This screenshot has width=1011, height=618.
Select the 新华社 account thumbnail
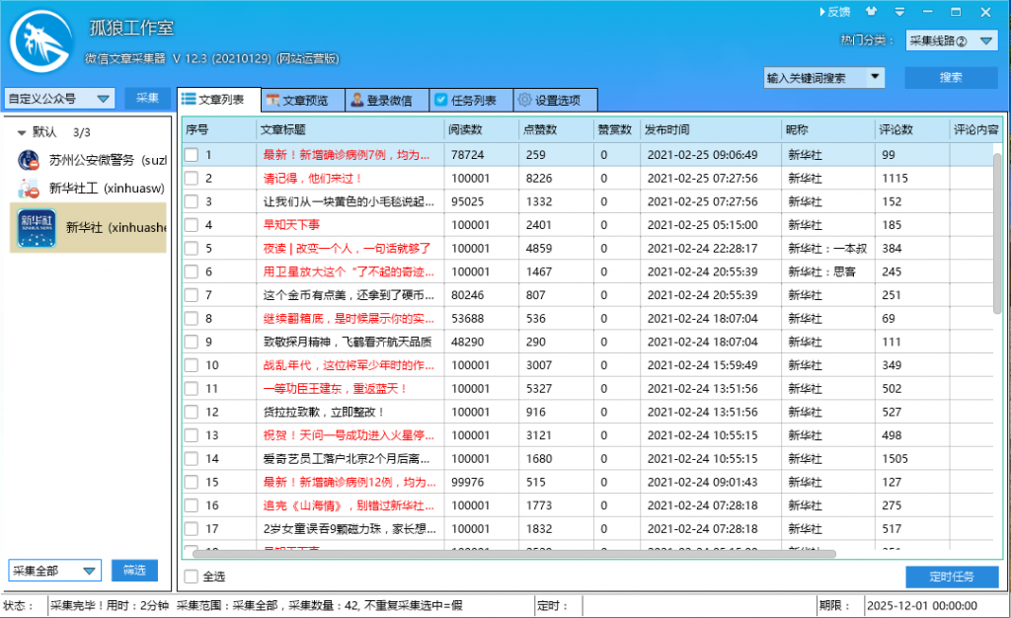click(x=37, y=227)
